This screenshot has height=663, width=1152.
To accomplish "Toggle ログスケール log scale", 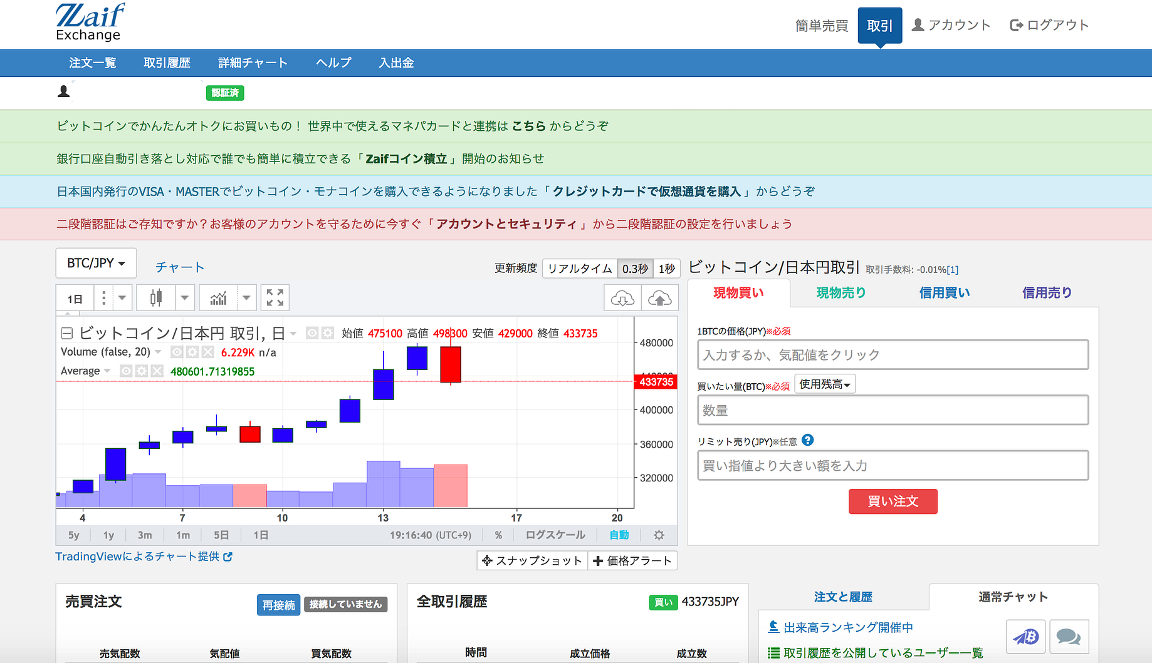I will pos(555,535).
